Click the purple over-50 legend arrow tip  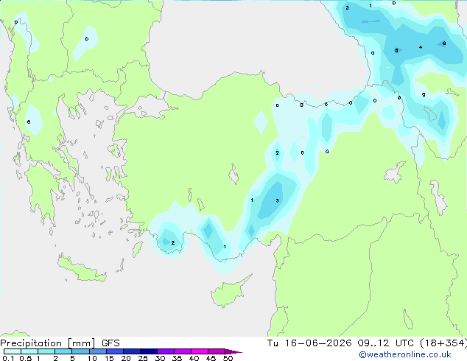click(233, 351)
